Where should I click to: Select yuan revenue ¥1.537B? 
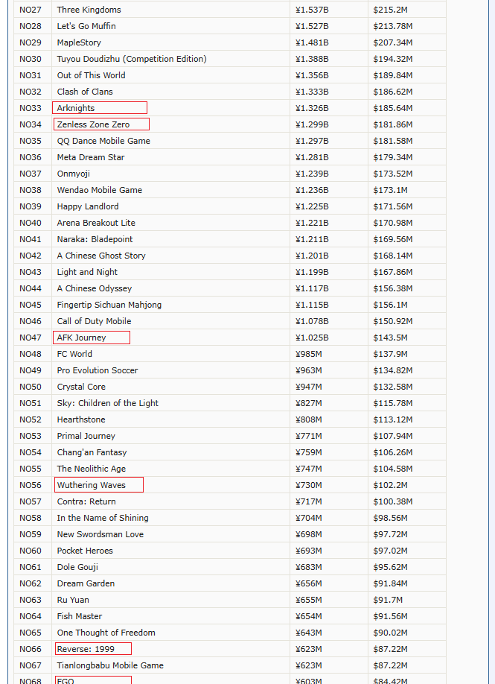click(312, 10)
